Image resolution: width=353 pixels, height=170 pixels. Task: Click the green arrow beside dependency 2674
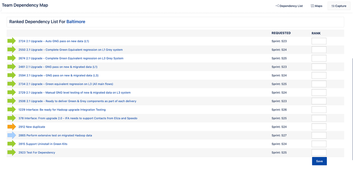pos(11,58)
